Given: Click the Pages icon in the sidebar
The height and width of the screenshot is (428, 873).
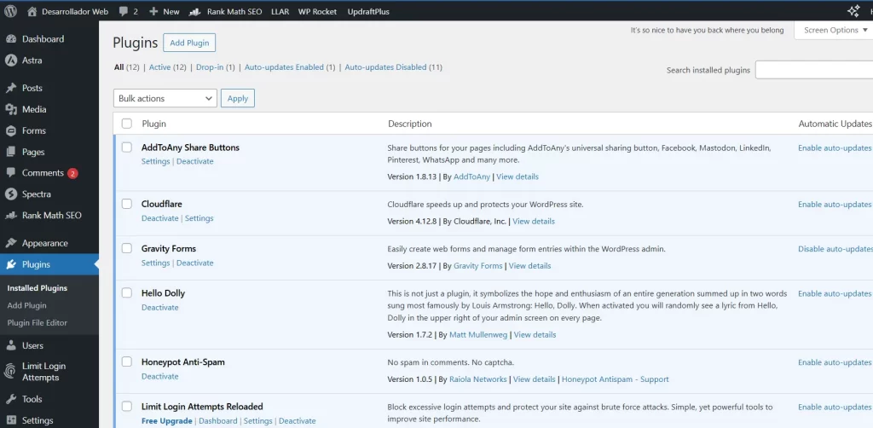Looking at the screenshot, I should tap(10, 152).
